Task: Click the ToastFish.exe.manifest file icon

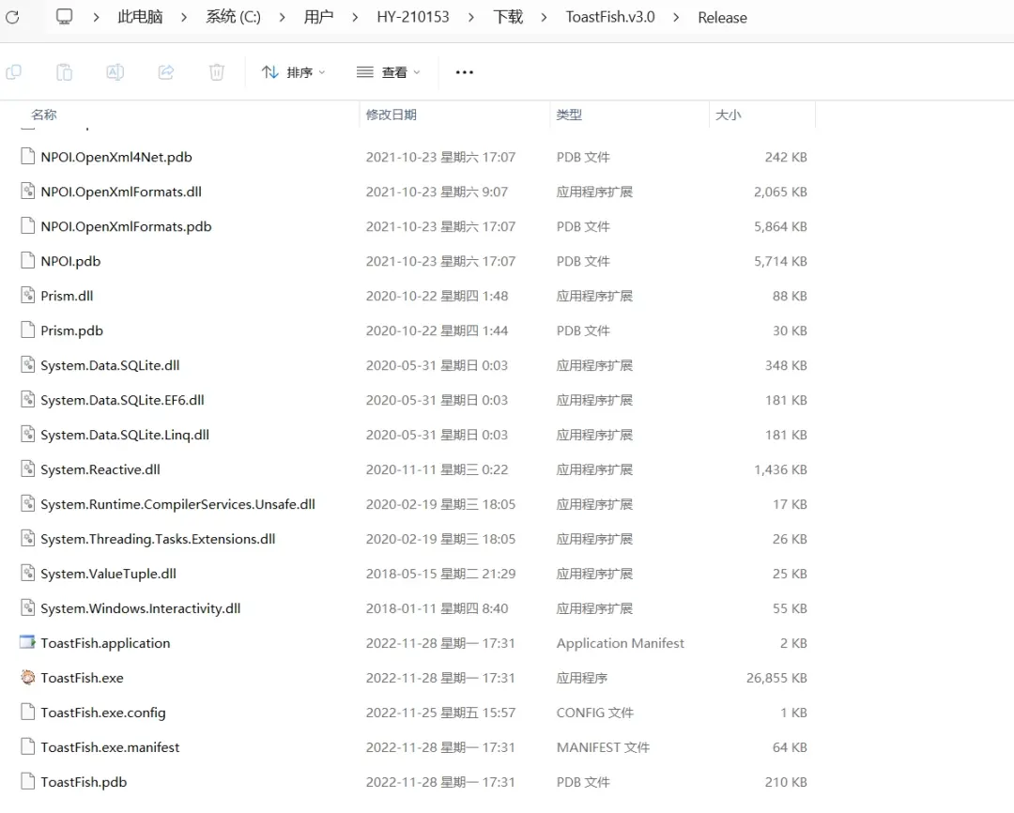Action: click(x=28, y=747)
